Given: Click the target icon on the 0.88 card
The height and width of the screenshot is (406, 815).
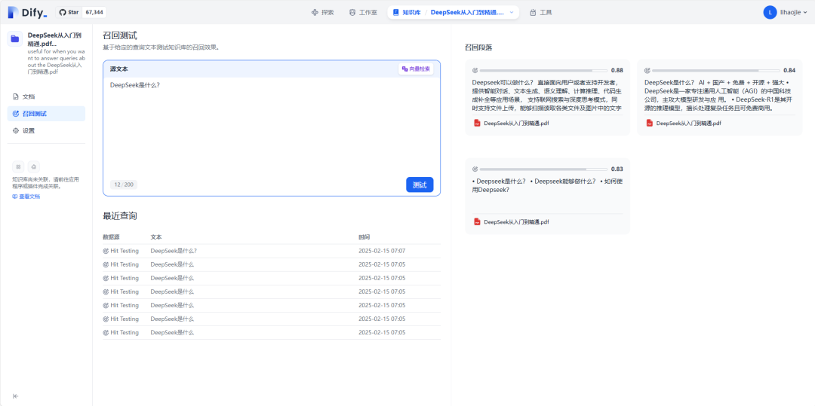Looking at the screenshot, I should click(x=475, y=71).
